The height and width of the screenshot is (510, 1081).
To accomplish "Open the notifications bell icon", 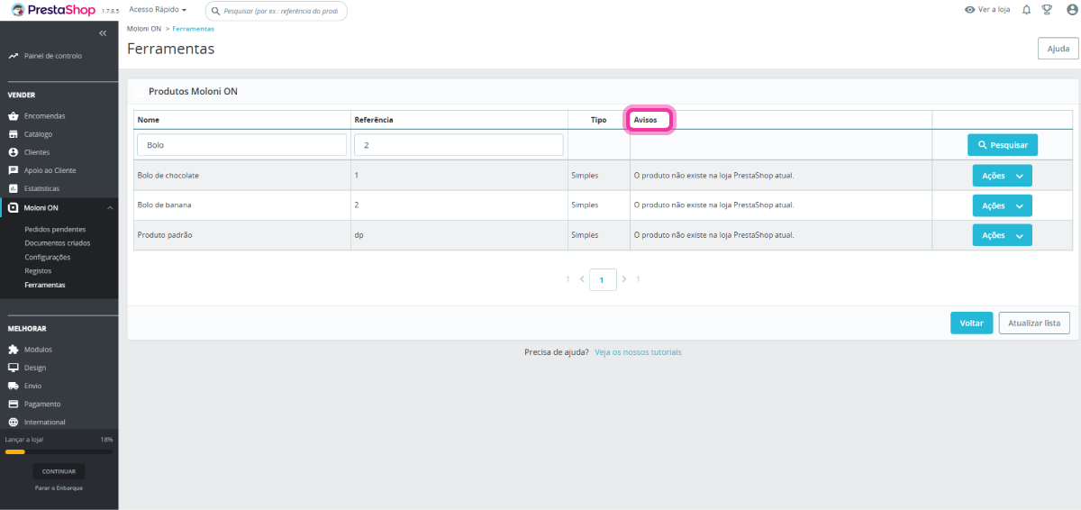I will 1026,10.
